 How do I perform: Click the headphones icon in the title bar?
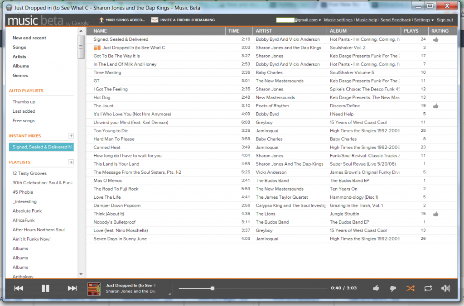tap(9, 8)
